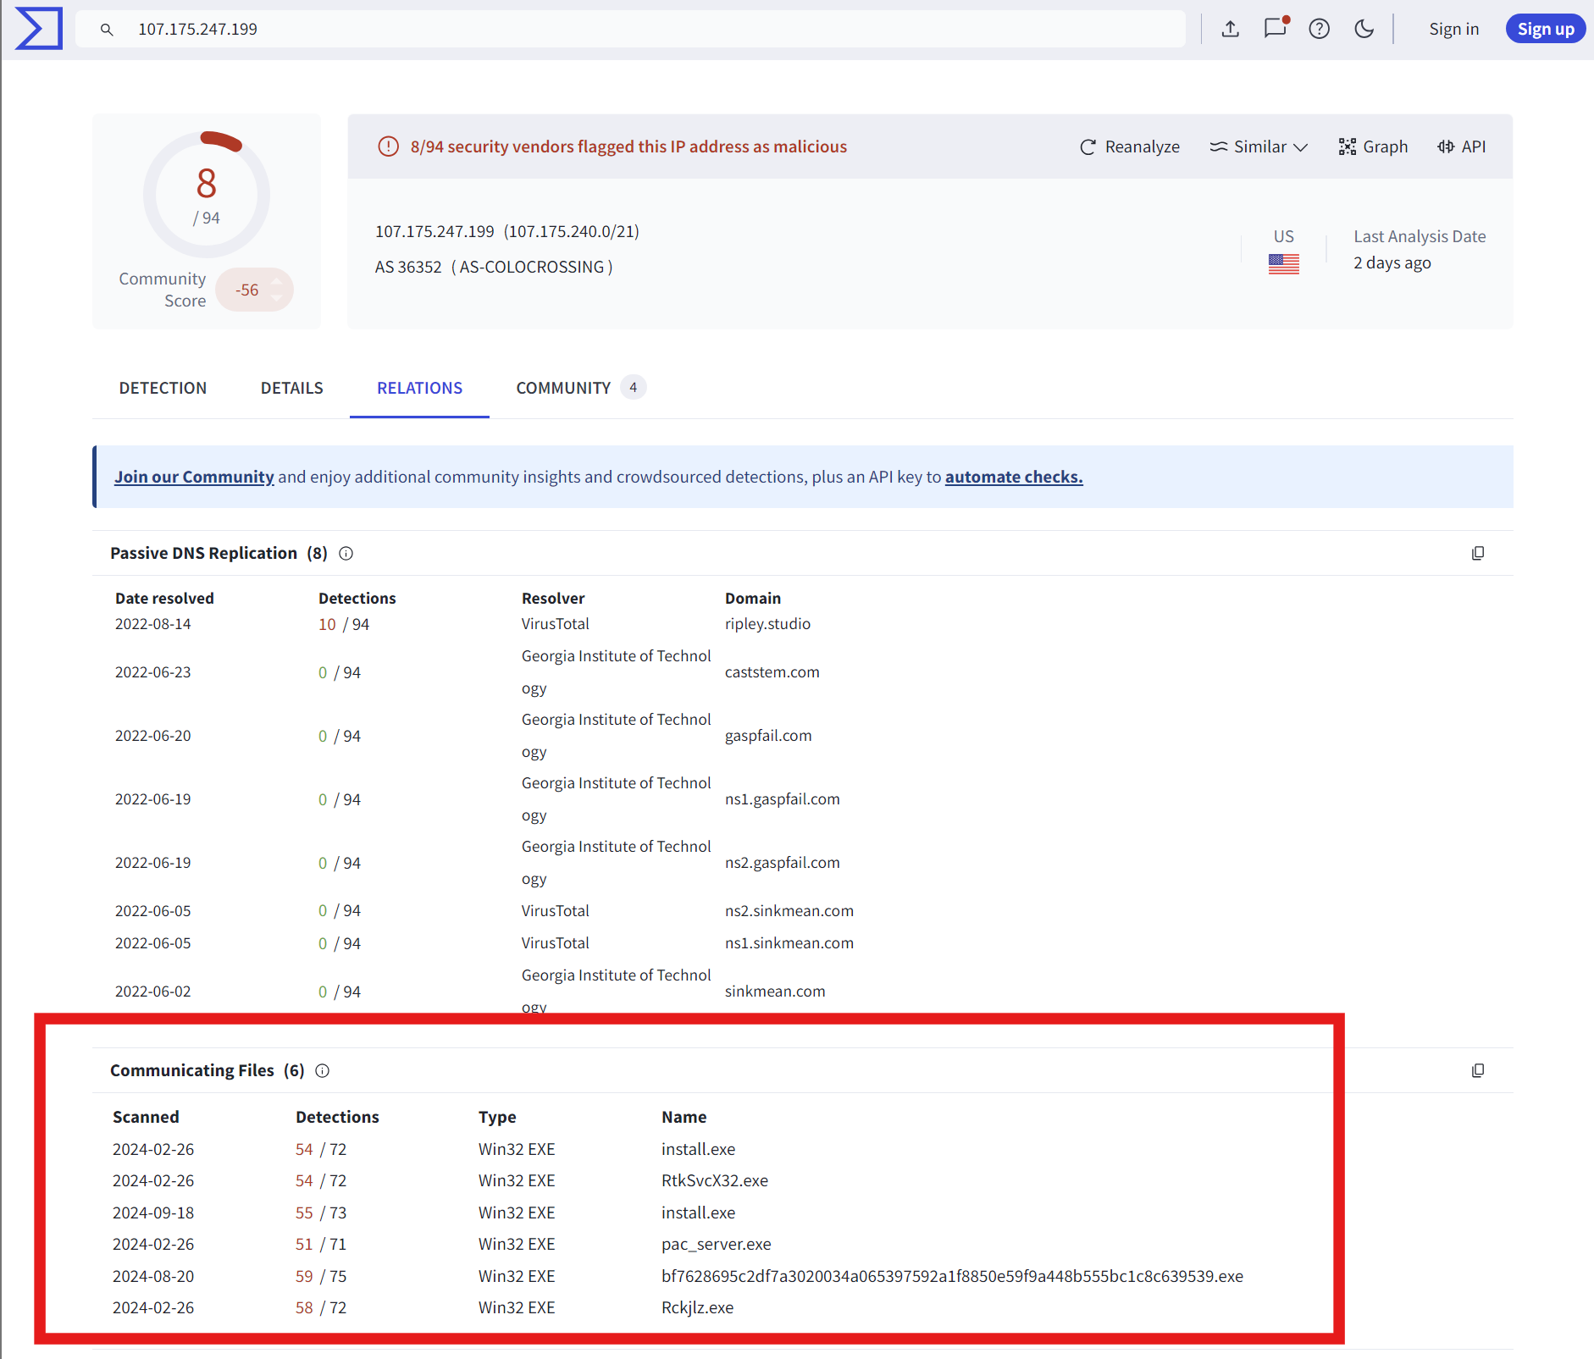Copy Passive DNS Replication table icon
Image resolution: width=1594 pixels, height=1359 pixels.
pos(1478,553)
